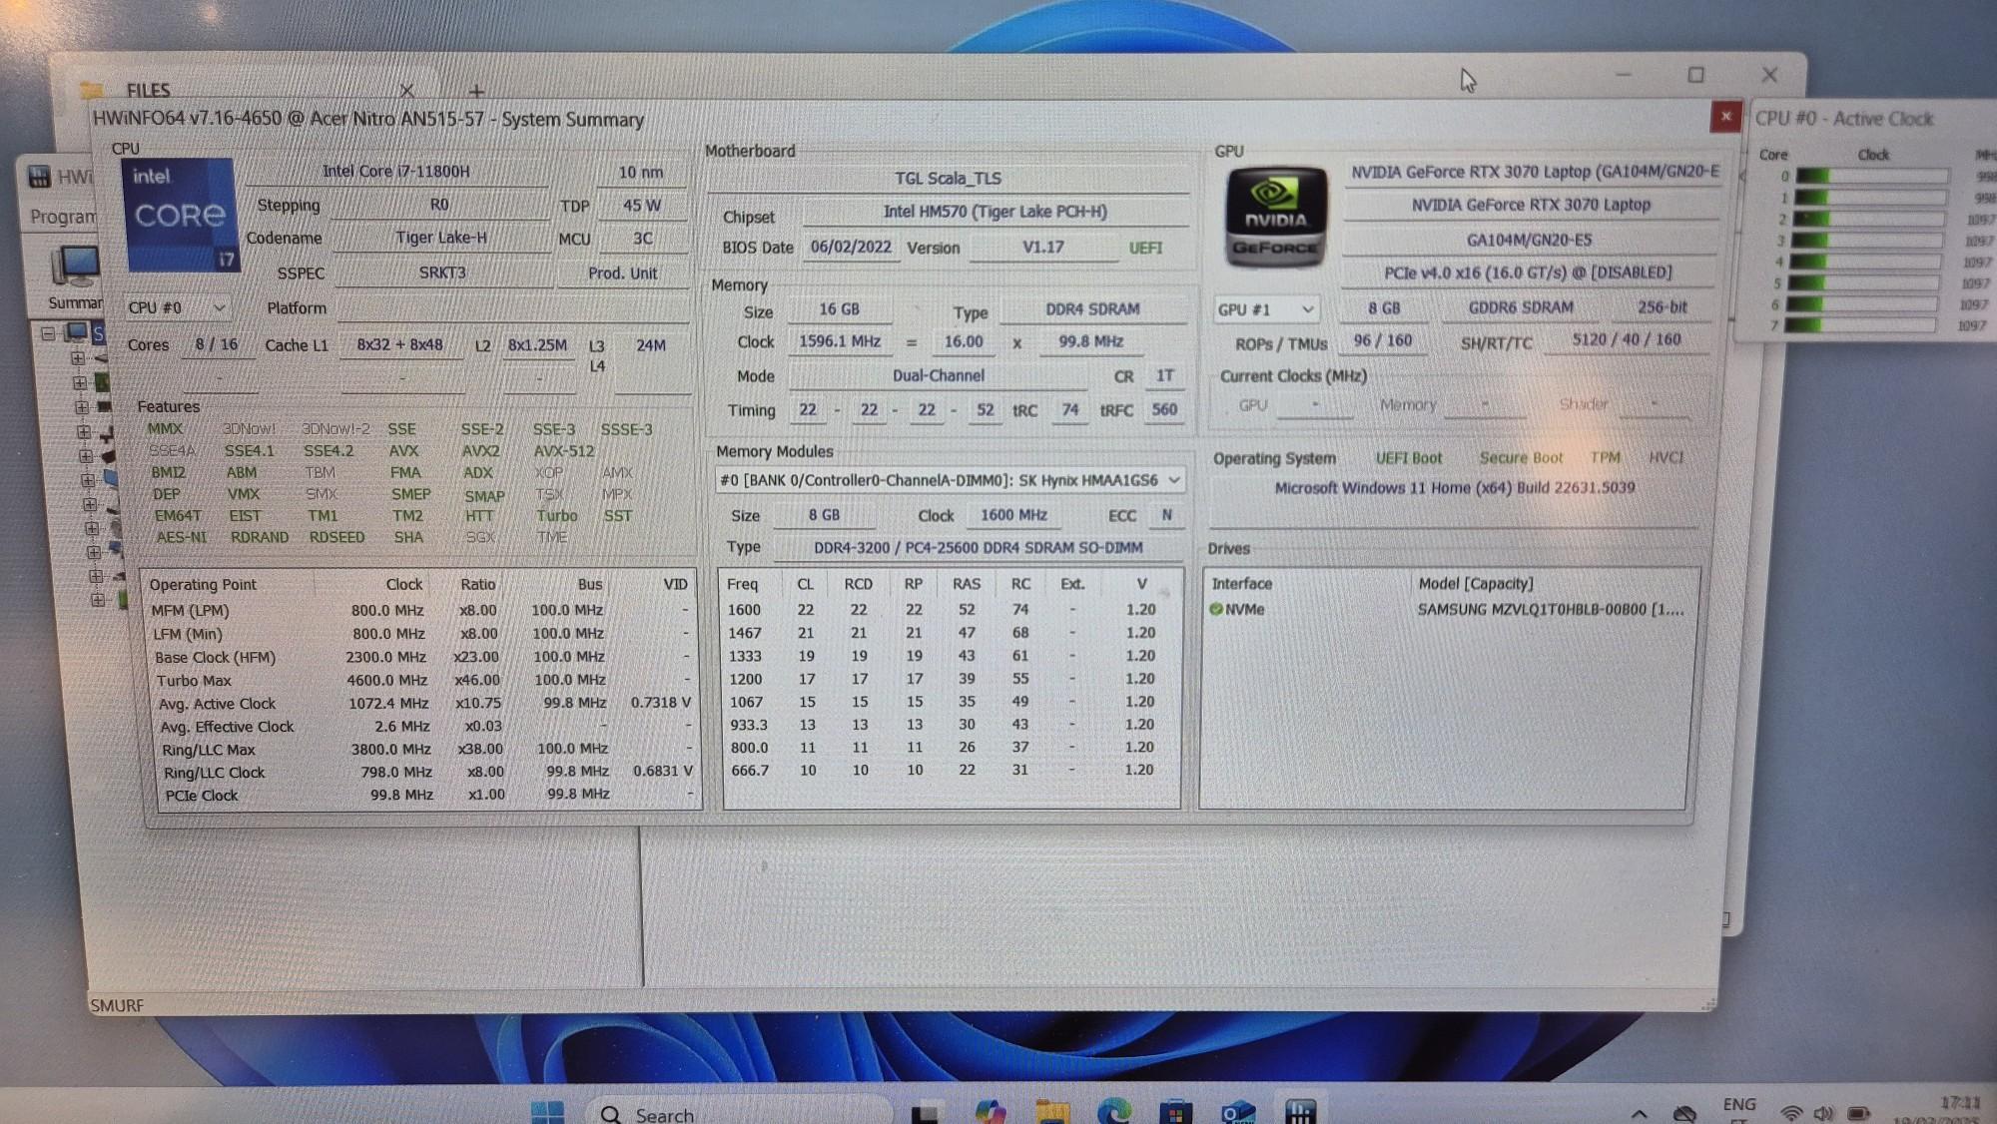Show hidden tray icons chevron

[1639, 1113]
